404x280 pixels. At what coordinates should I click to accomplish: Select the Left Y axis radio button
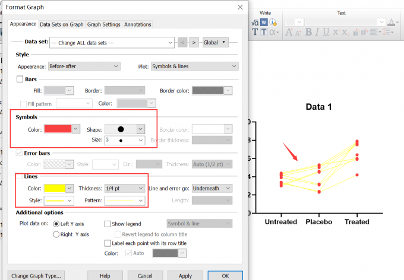tap(56, 224)
